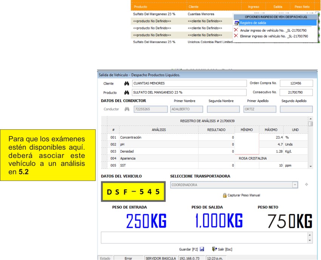
Task: Click the red X icon for Anular ingreso
Action: tap(236, 30)
